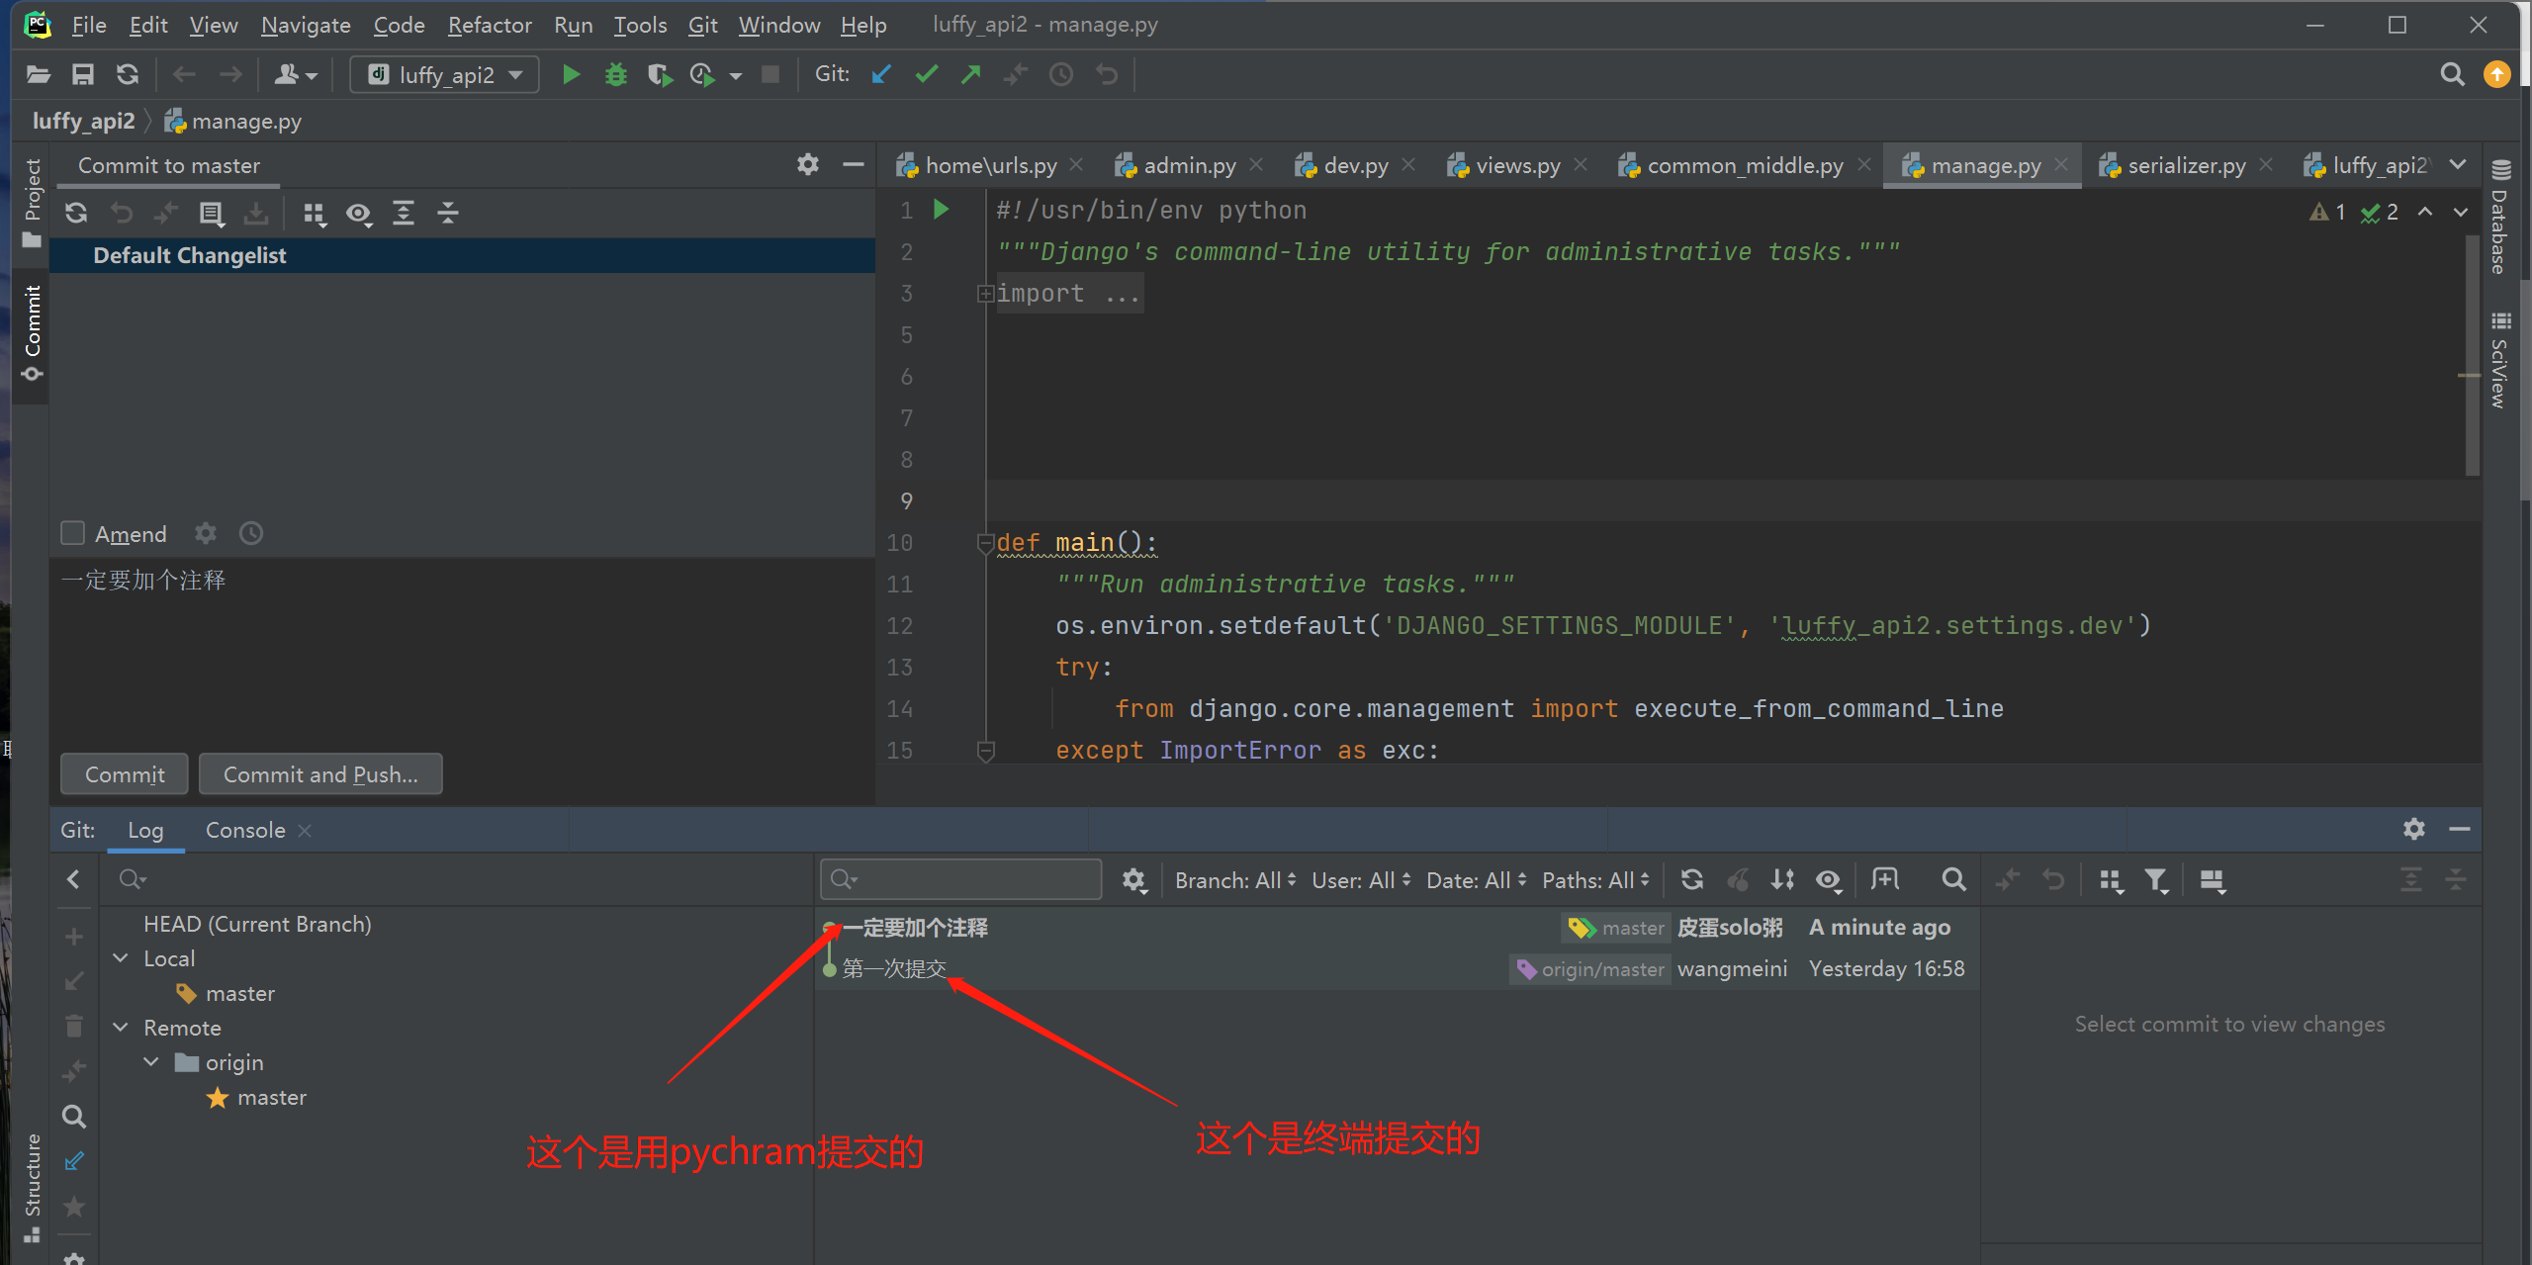The width and height of the screenshot is (2532, 1265).
Task: Click the Commit and Push button
Action: click(x=320, y=774)
